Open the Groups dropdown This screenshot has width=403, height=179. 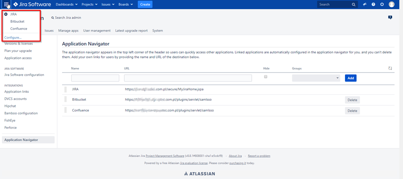click(316, 78)
